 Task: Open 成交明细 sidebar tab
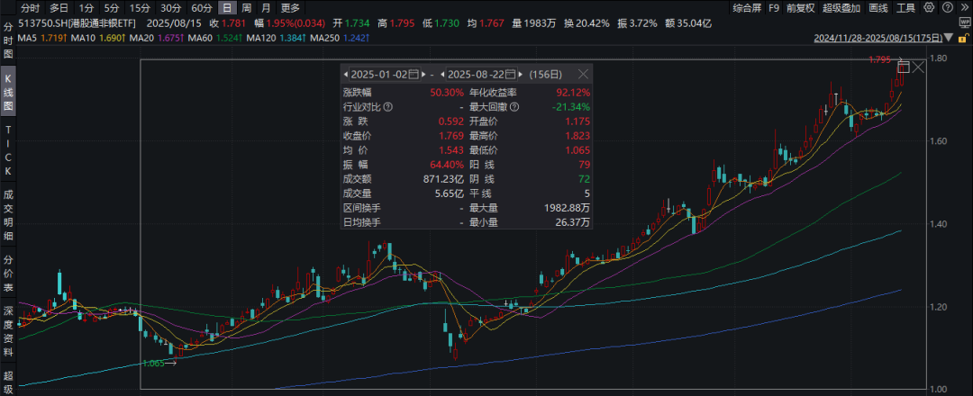8,215
